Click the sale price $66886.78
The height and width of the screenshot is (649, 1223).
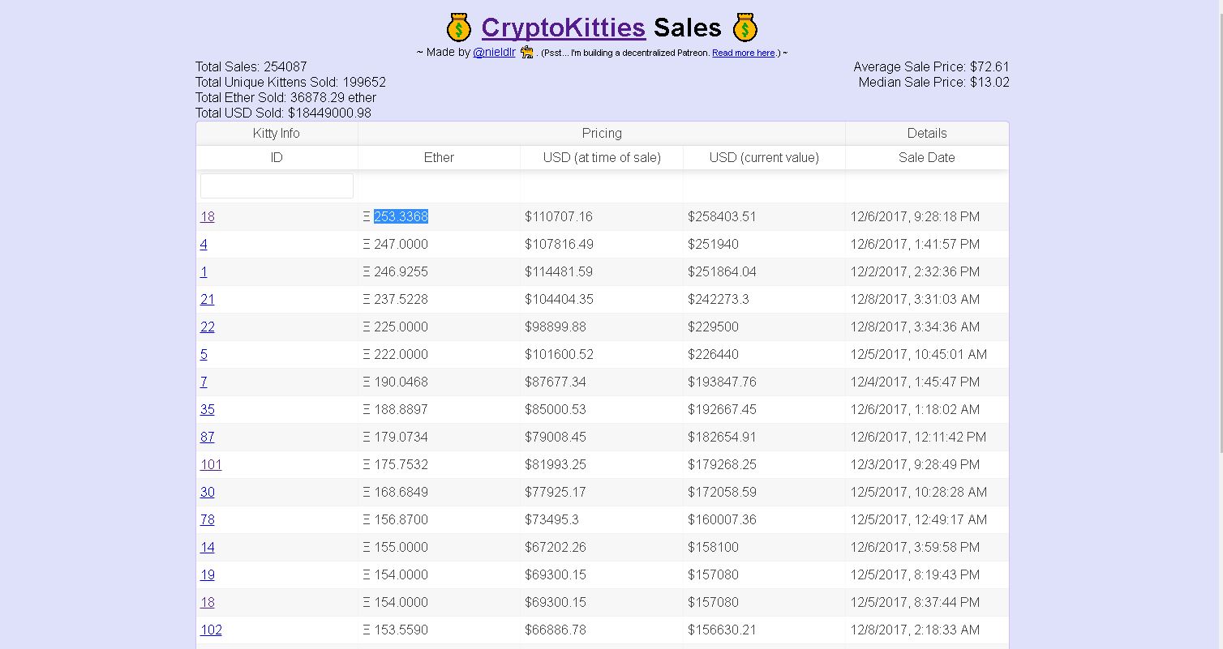click(556, 630)
